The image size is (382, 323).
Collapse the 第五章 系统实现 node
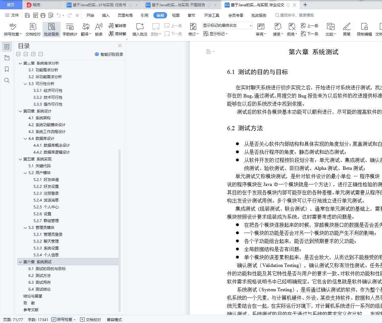point(20,159)
